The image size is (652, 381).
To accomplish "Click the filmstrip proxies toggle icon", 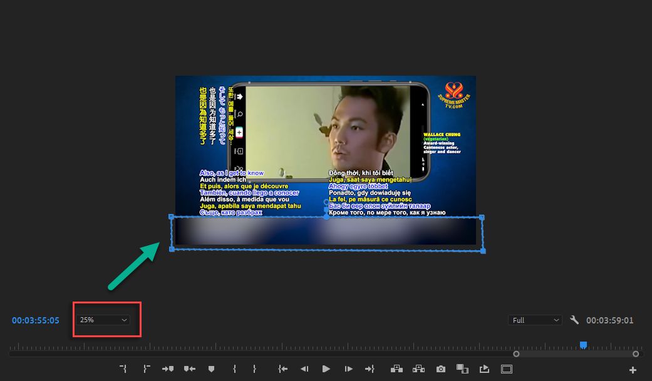I will [462, 368].
